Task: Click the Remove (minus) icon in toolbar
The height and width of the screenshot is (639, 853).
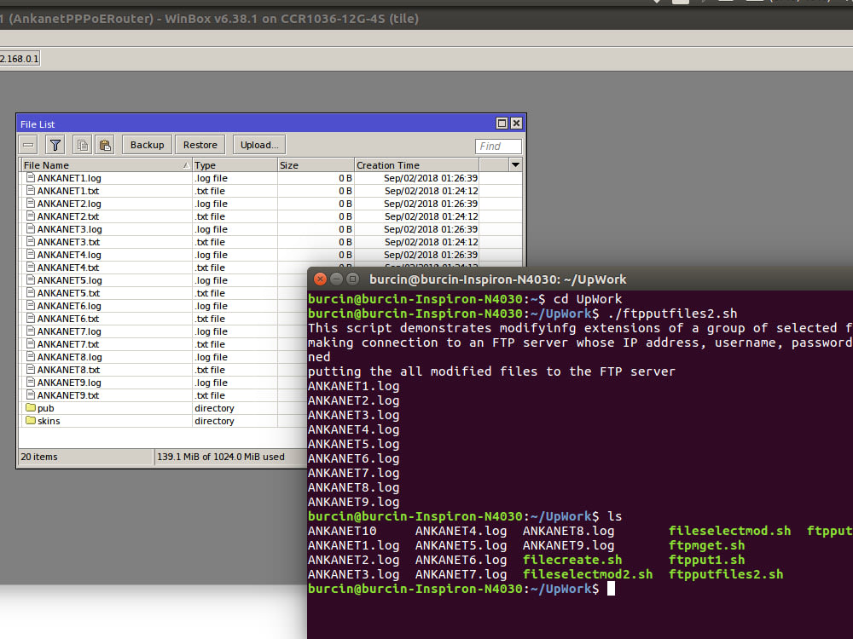Action: [27, 144]
